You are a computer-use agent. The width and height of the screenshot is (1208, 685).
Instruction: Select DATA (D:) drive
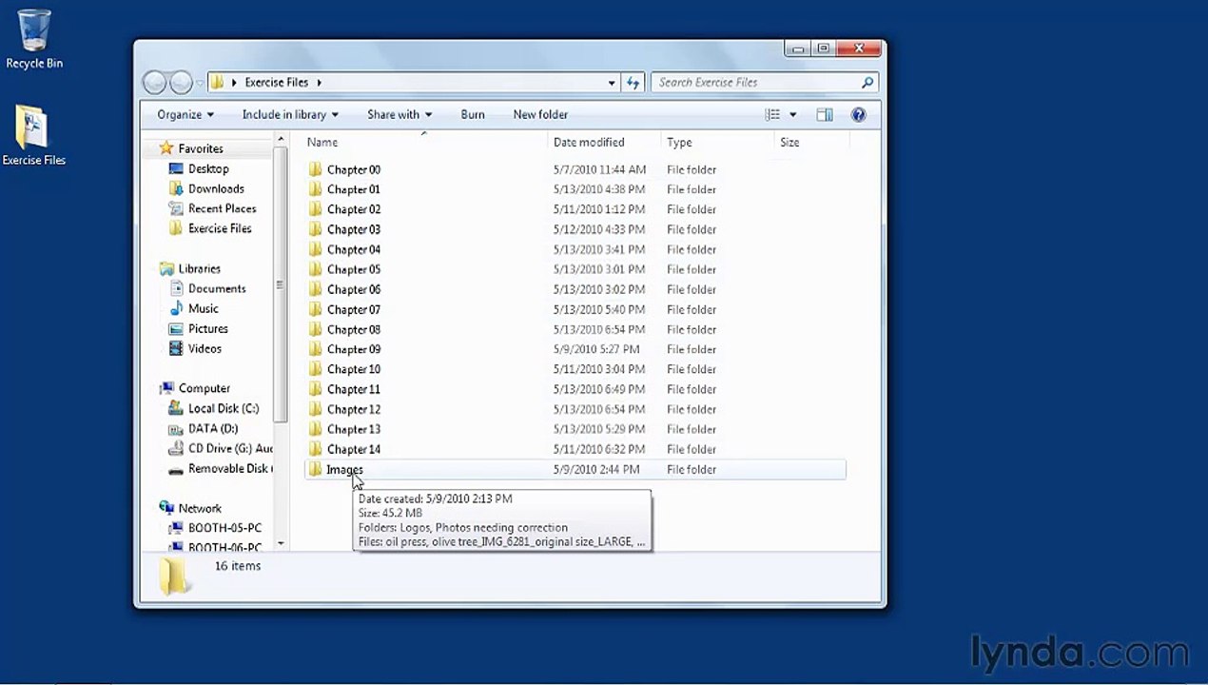(213, 428)
